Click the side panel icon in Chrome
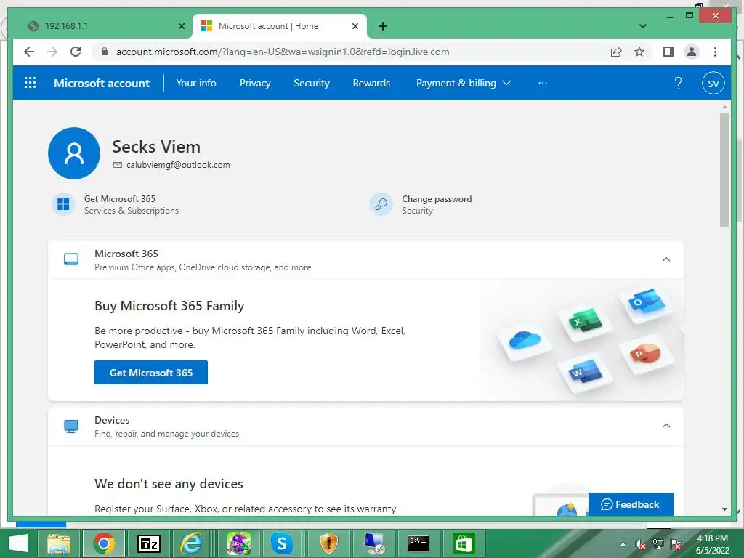This screenshot has height=558, width=744. coord(668,52)
